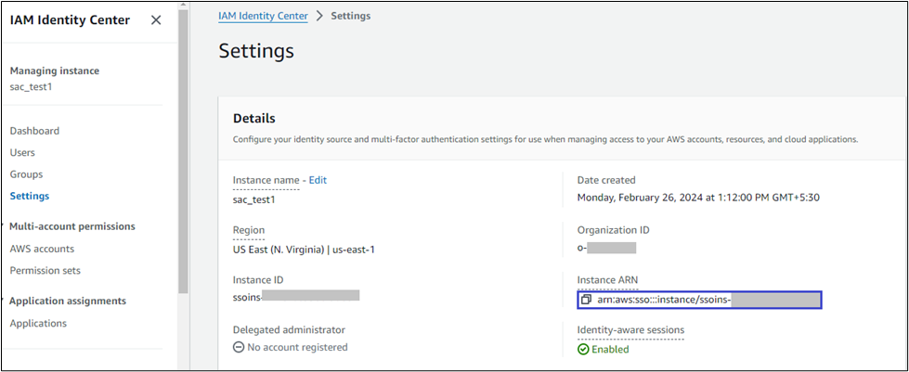Click the Delegated administrator info label

(x=289, y=329)
